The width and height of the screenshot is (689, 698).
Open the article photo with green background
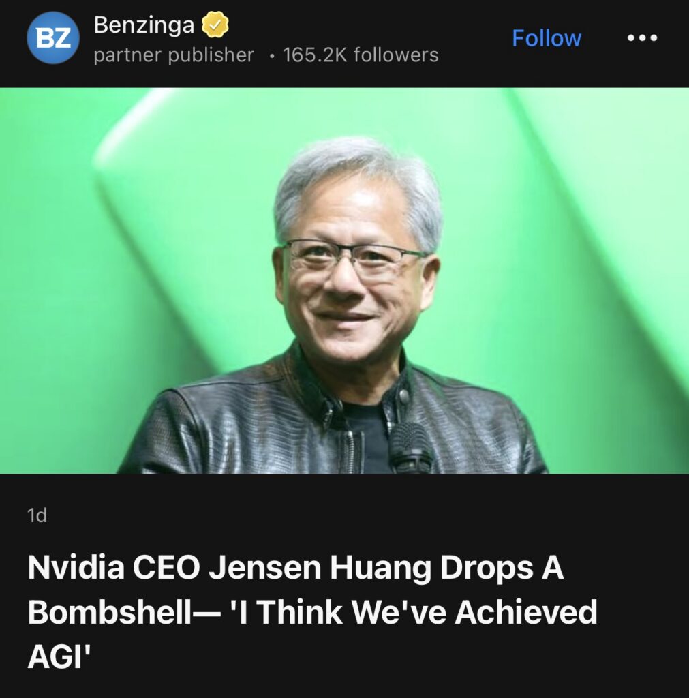[x=345, y=280]
